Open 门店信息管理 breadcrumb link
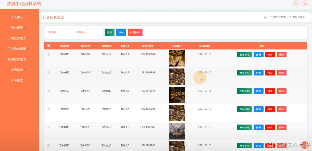Viewport: 312px width, 151px height. (278, 17)
